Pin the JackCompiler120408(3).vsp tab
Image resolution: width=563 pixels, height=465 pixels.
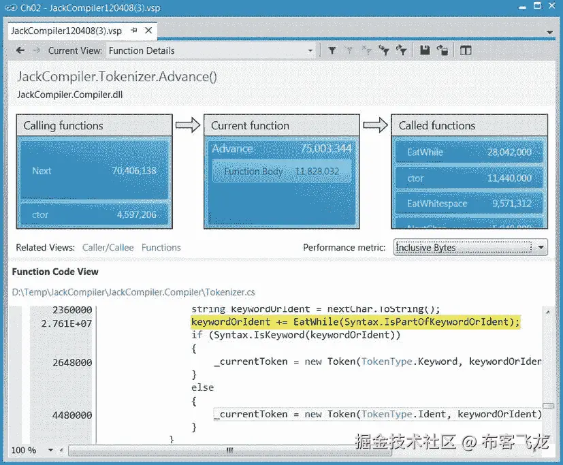pos(134,31)
